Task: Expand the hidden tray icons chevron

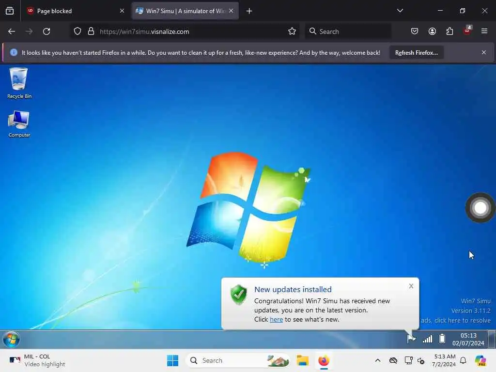Action: [378, 360]
